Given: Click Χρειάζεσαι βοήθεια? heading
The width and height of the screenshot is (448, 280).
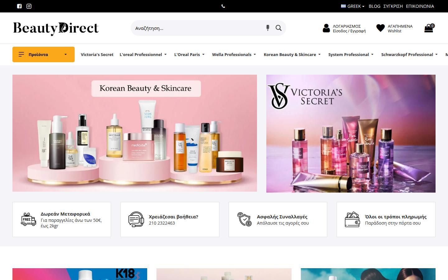Looking at the screenshot, I should pyautogui.click(x=173, y=217).
